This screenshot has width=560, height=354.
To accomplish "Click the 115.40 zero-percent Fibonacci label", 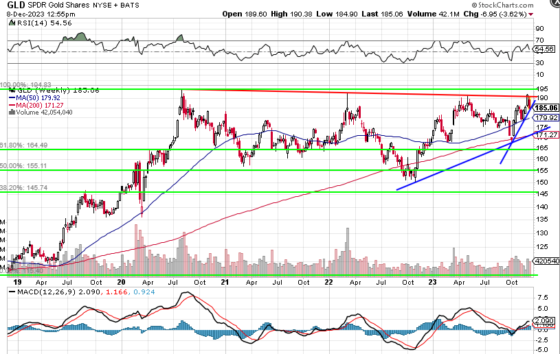I will 22,271.
